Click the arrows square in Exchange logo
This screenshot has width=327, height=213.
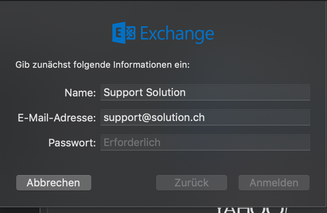131,33
